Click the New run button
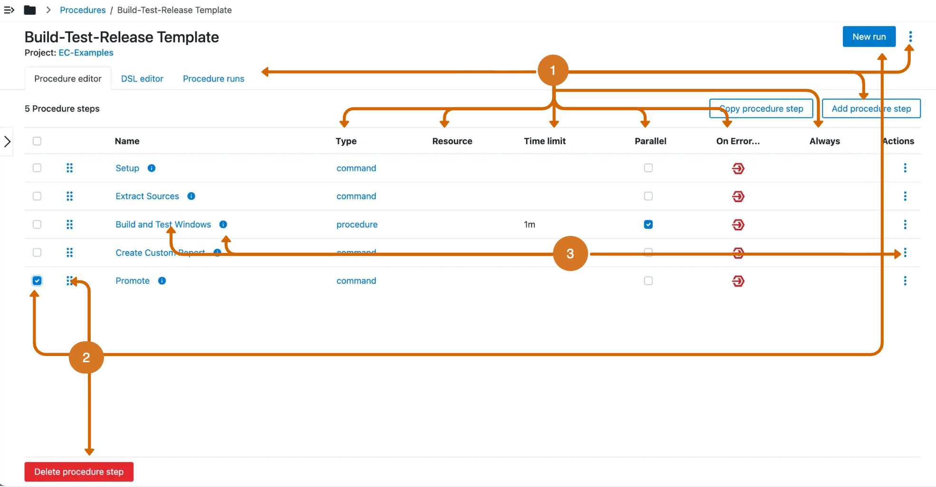This screenshot has width=936, height=487. 869,37
